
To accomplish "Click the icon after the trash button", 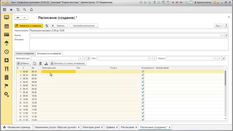I will point(46,63).
